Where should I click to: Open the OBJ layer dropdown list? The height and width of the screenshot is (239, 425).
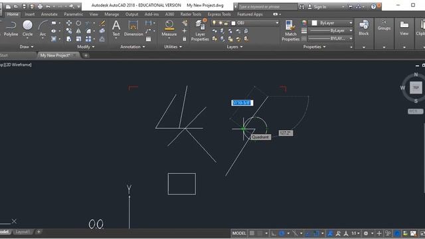277,23
